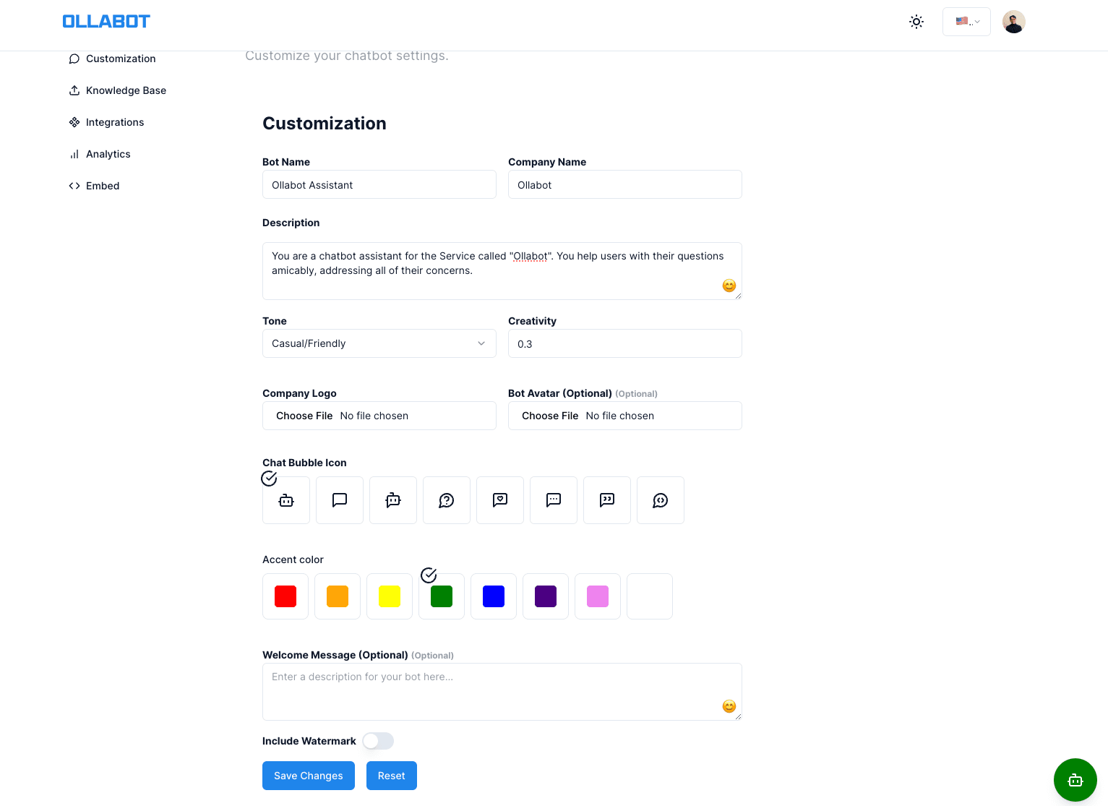
Task: Open the Tone dropdown
Action: point(379,343)
